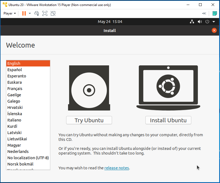Screen dimensions: 220x183
Task: Select Nederlands language
Action: pyautogui.click(x=28, y=152)
